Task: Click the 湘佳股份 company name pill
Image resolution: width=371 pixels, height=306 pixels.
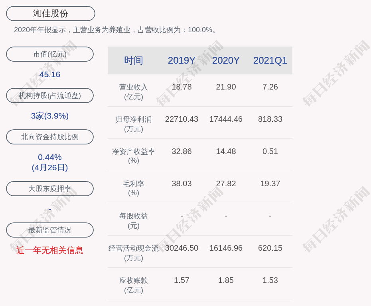Action: (50, 14)
